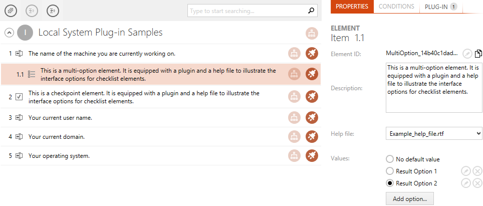
Task: Click into the Description text box
Action: pyautogui.click(x=434, y=88)
